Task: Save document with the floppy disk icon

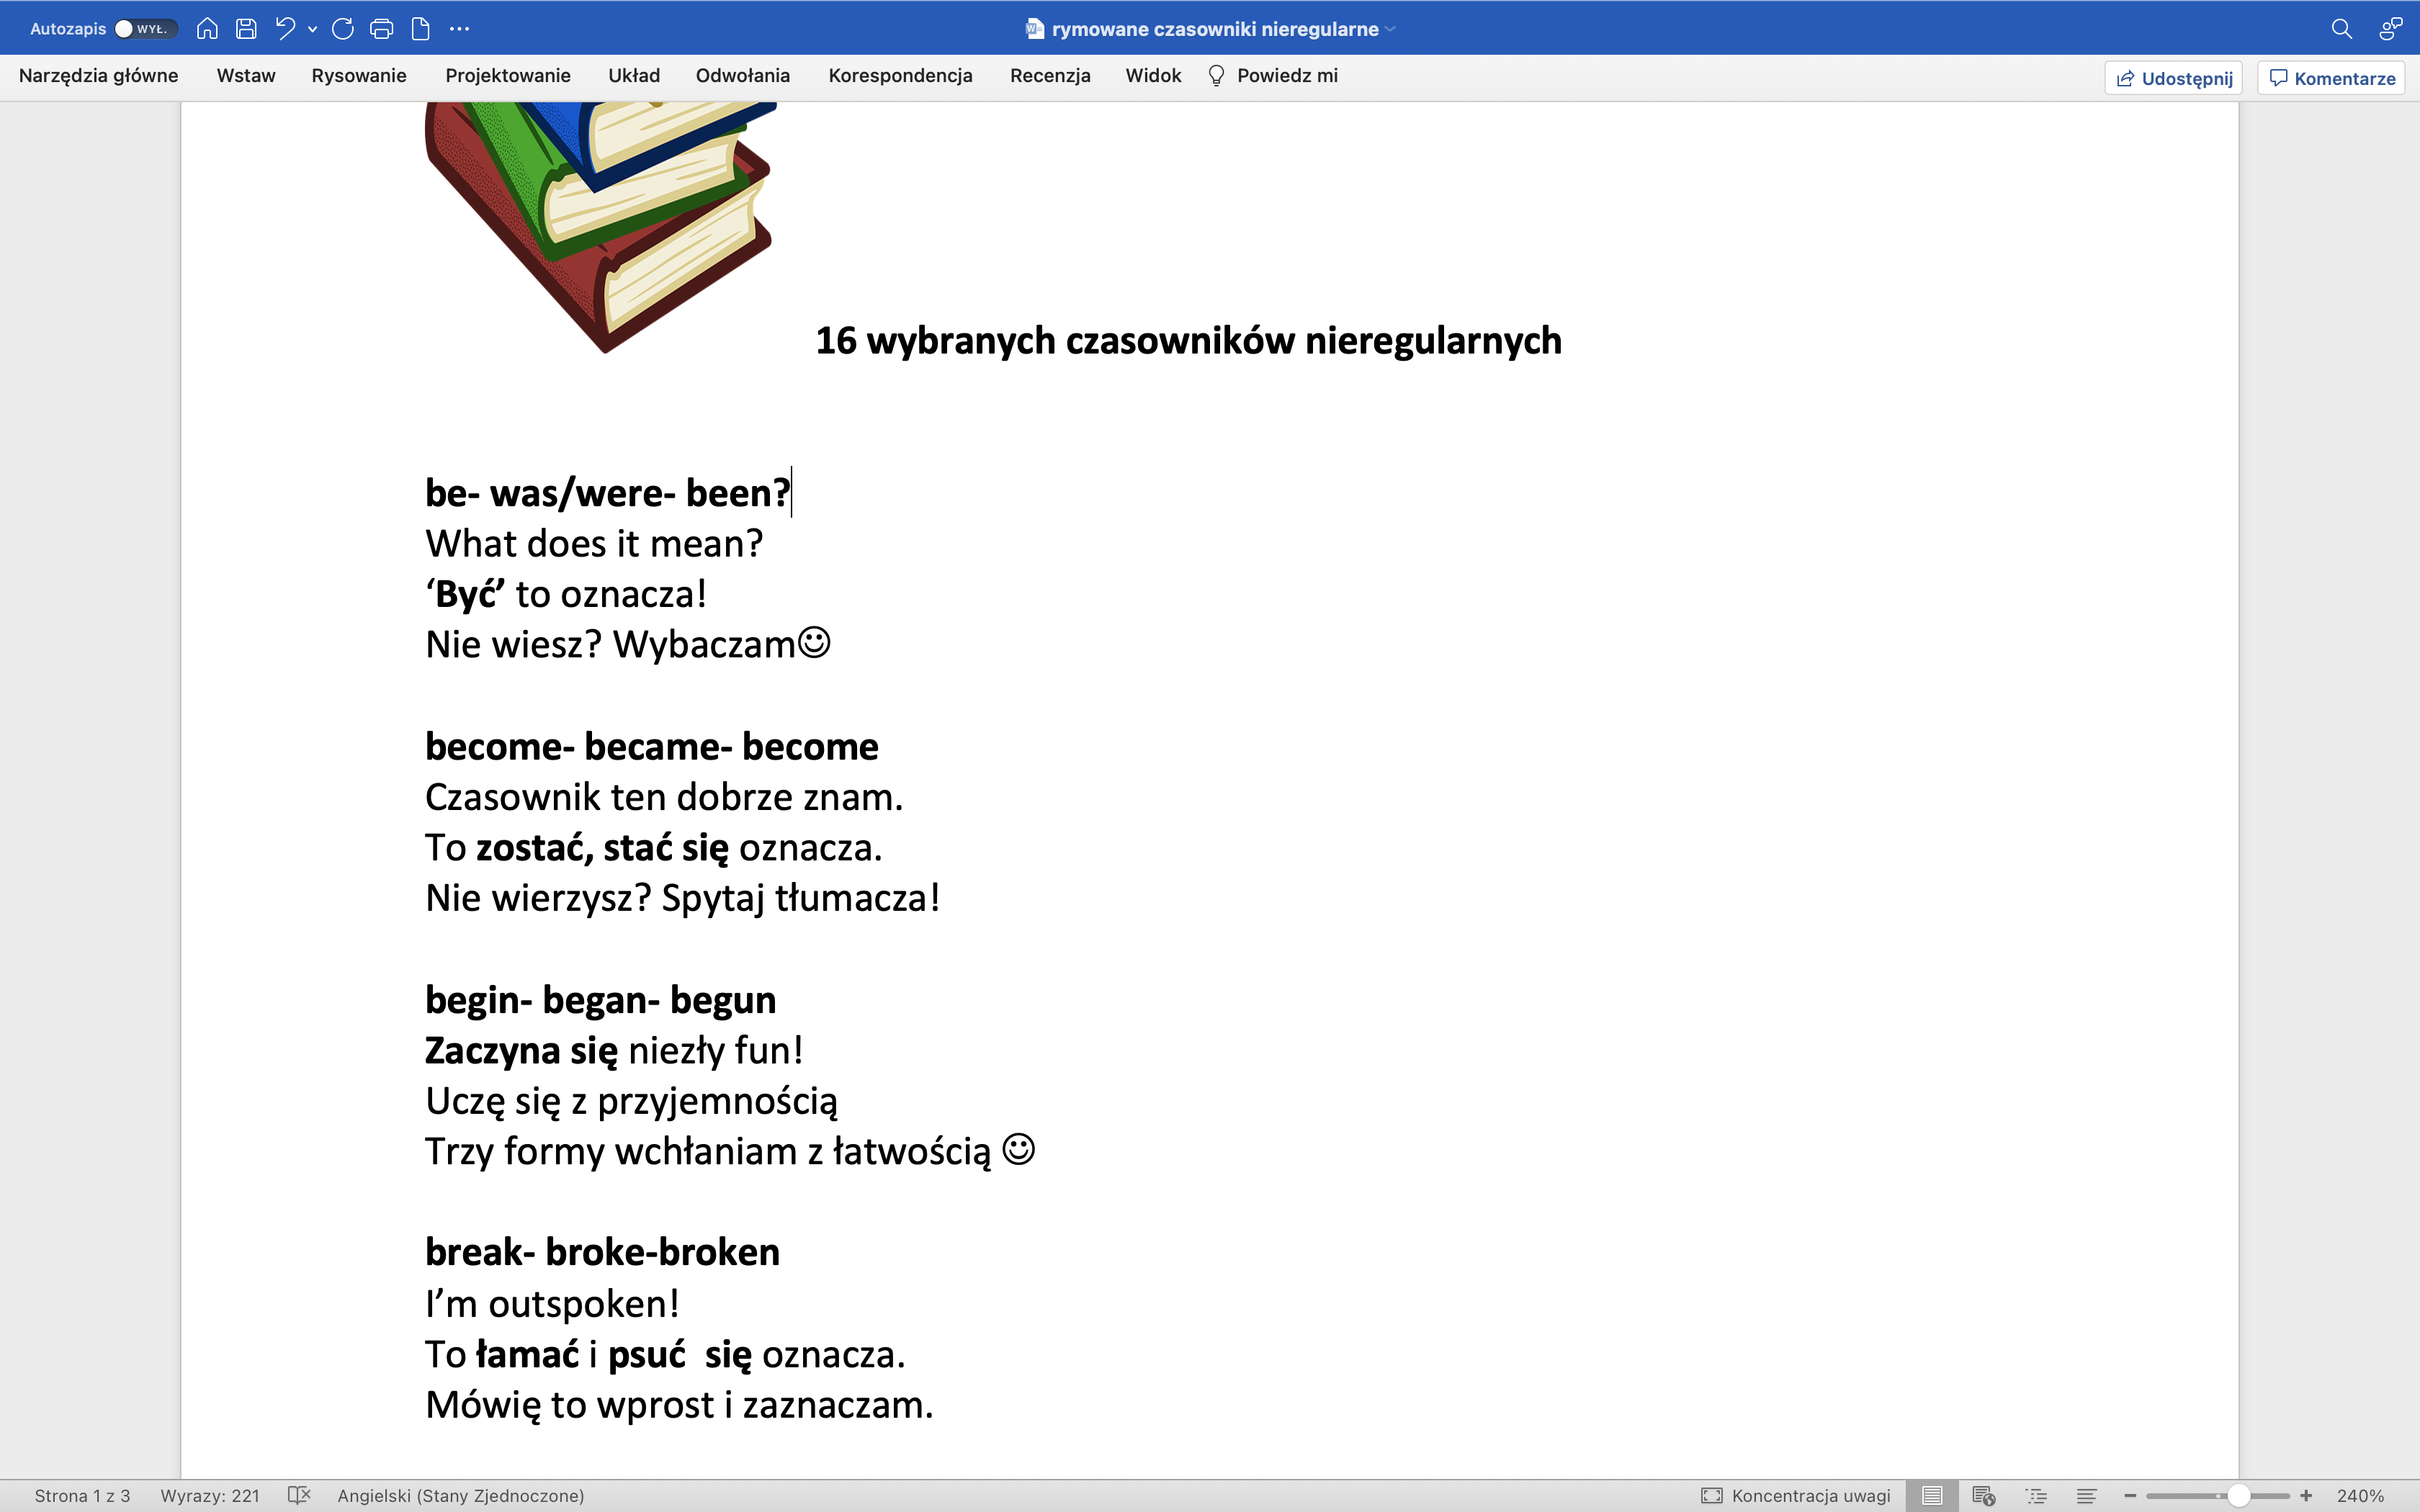Action: (x=246, y=29)
